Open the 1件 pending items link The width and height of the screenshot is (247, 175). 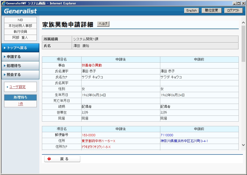pos(21,104)
